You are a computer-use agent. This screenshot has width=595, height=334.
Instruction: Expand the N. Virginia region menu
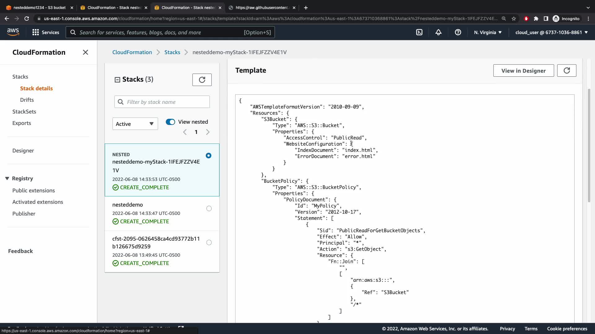click(487, 32)
